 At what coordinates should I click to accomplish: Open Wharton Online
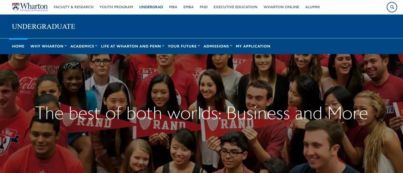[x=281, y=7]
